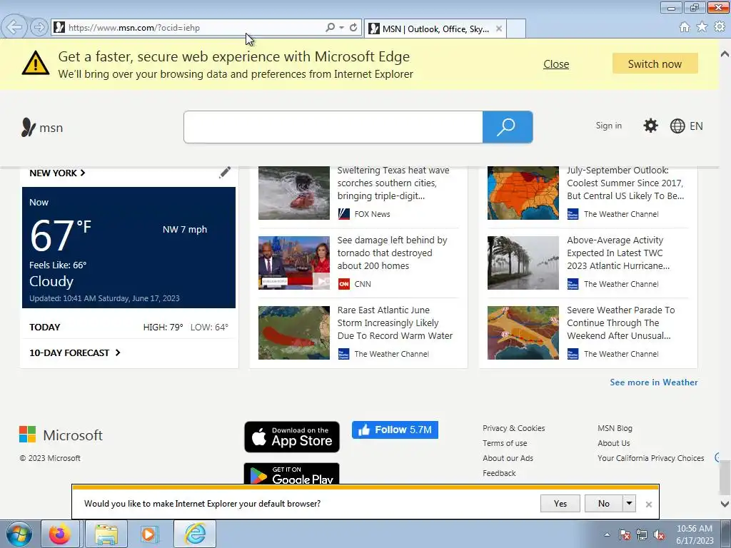731x548 pixels.
Task: Click the About Us footer link
Action: point(613,443)
